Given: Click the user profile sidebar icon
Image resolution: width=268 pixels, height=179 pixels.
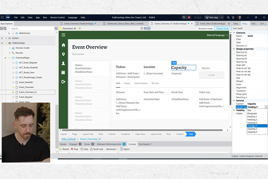Looking at the screenshot, I should (63, 64).
